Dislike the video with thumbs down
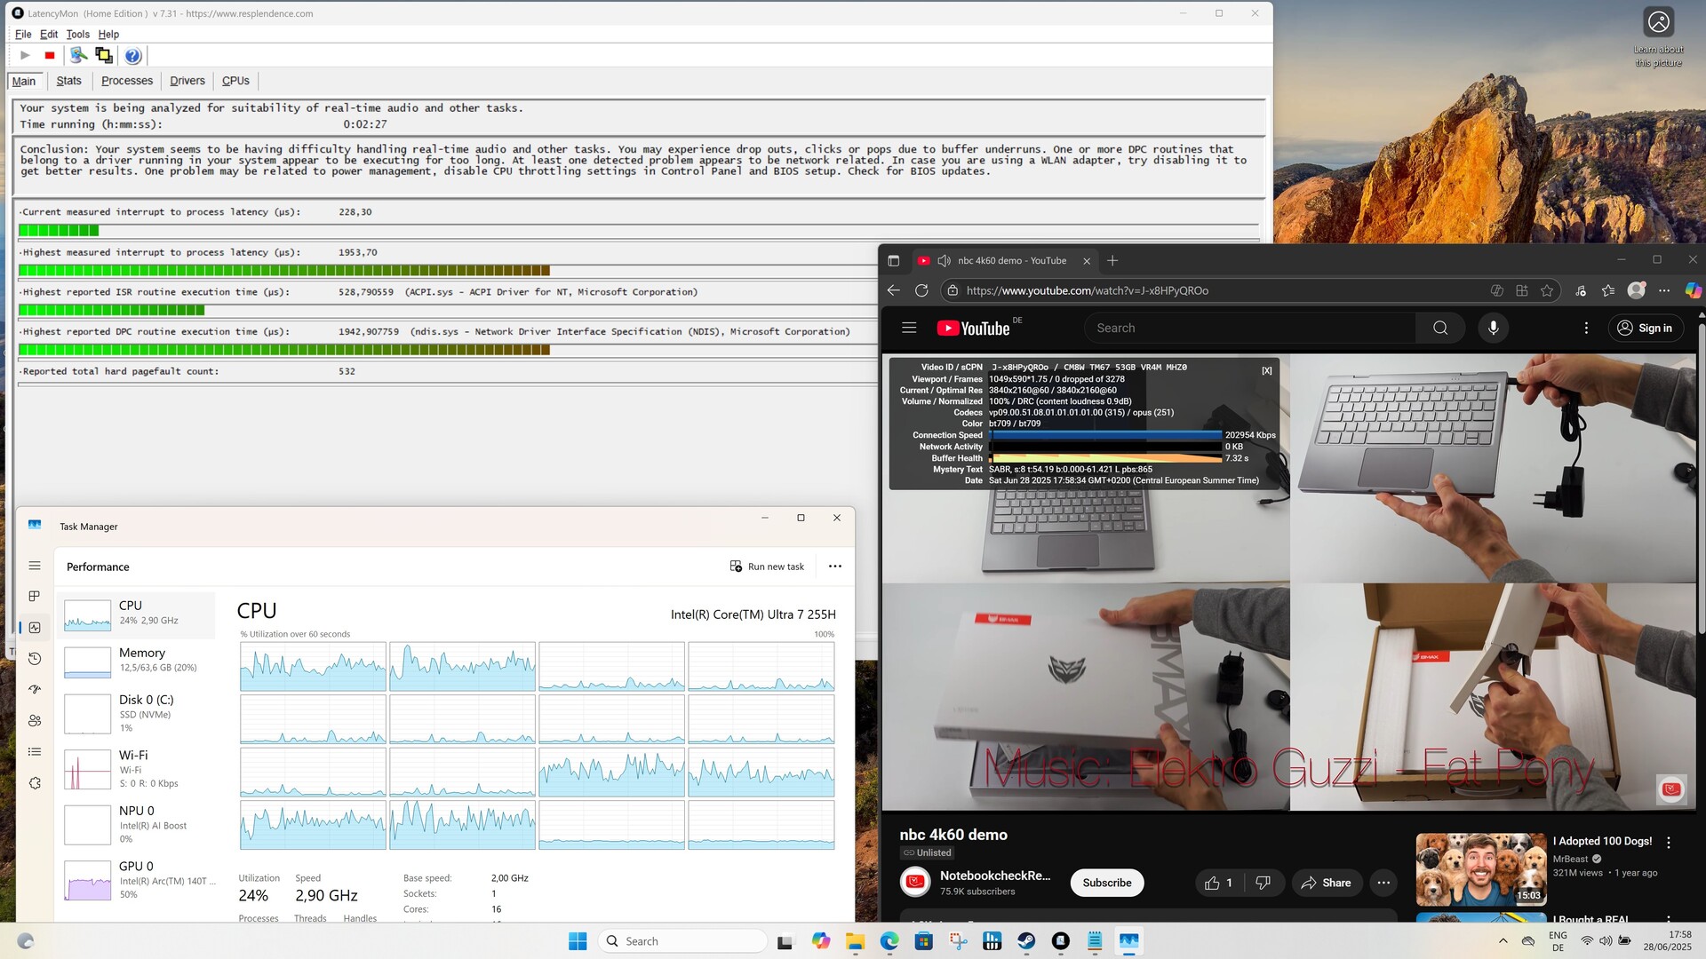 1263,883
